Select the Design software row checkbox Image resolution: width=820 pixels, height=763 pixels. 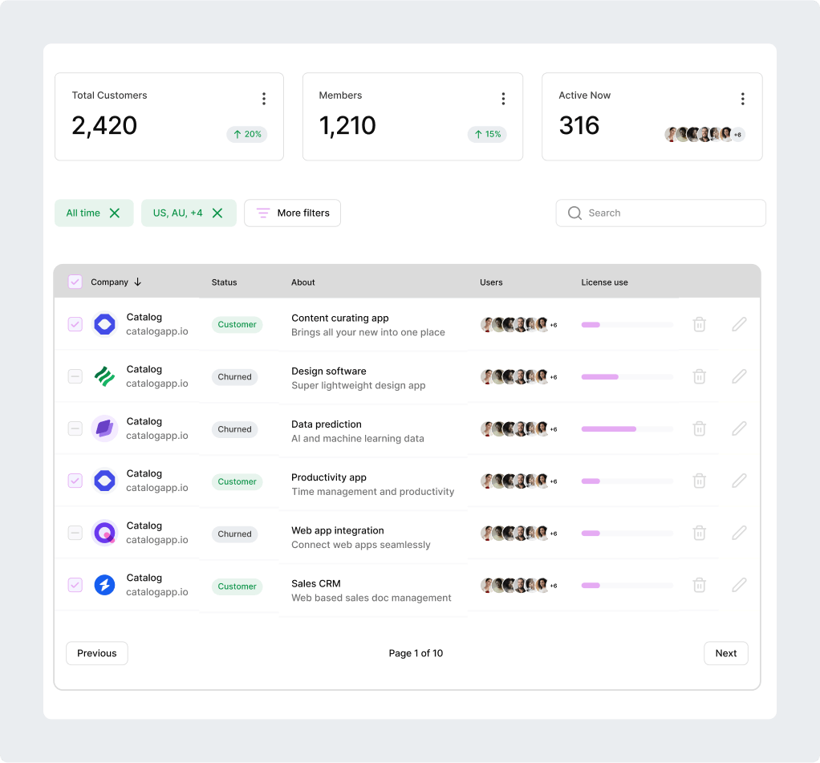(x=75, y=376)
